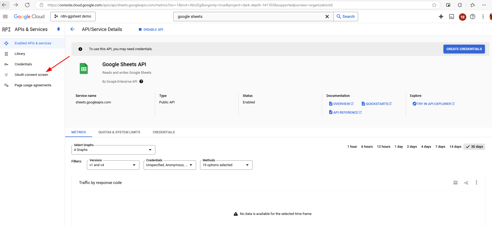
Task: Click the Search button
Action: [x=346, y=17]
